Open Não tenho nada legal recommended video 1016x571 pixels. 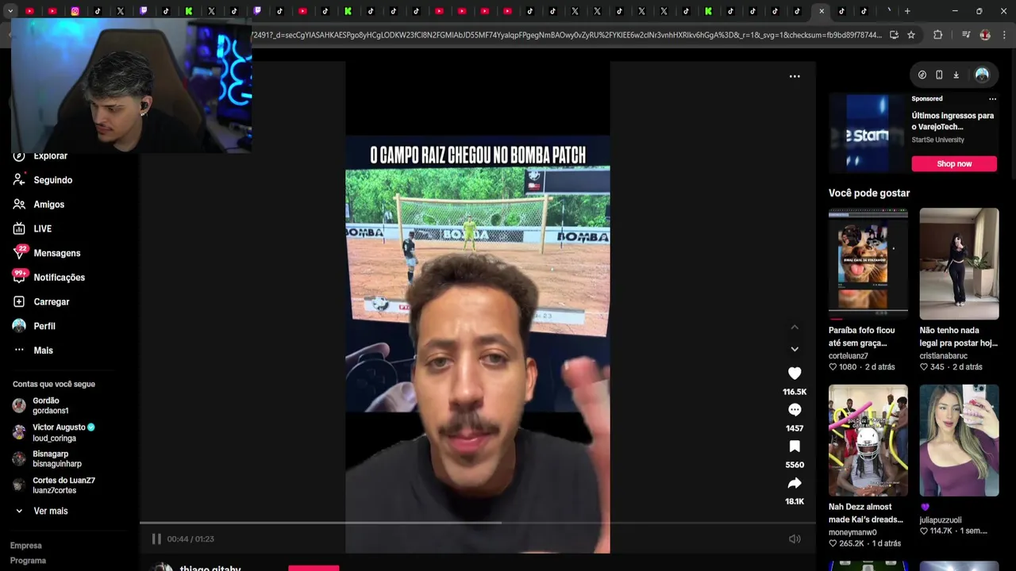coord(959,263)
